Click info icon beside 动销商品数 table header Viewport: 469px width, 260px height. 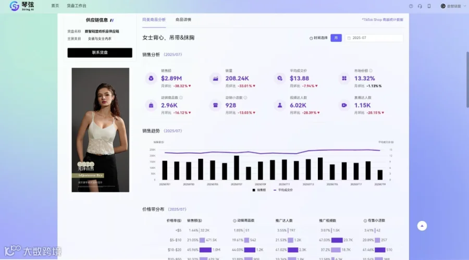[x=234, y=220]
